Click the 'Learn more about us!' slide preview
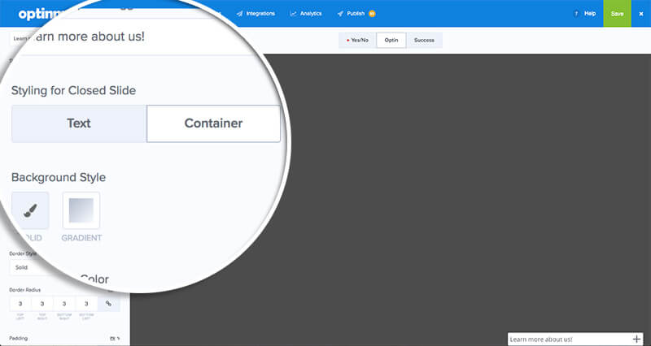 point(575,339)
